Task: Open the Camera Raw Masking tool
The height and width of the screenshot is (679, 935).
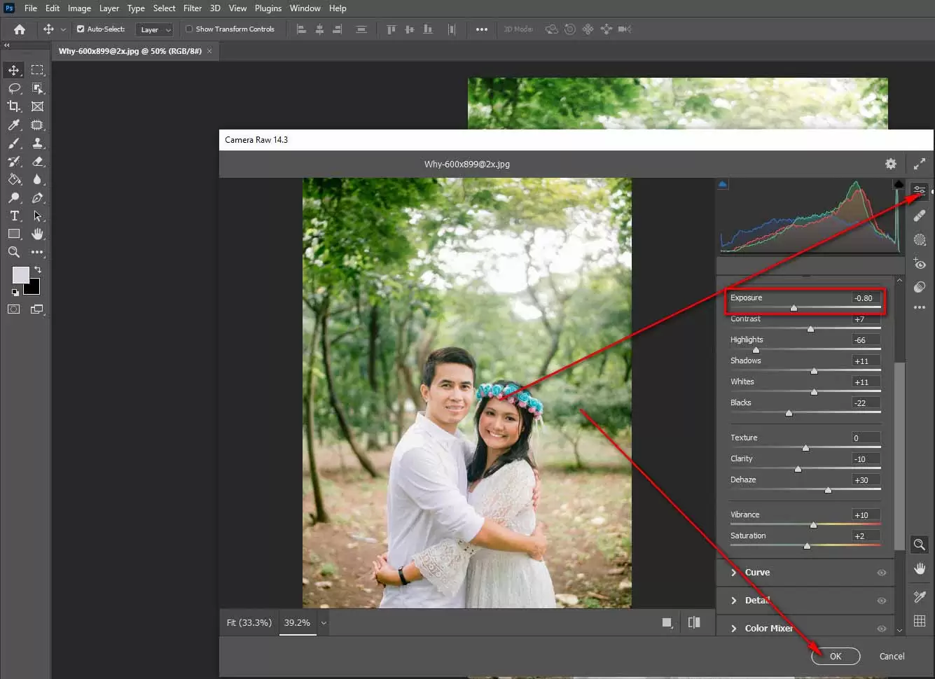Action: pyautogui.click(x=920, y=239)
